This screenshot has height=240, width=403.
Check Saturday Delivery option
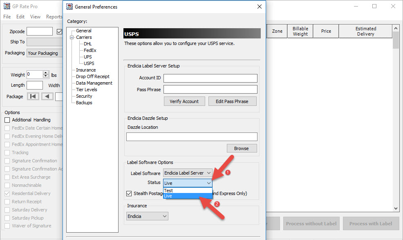7,210
